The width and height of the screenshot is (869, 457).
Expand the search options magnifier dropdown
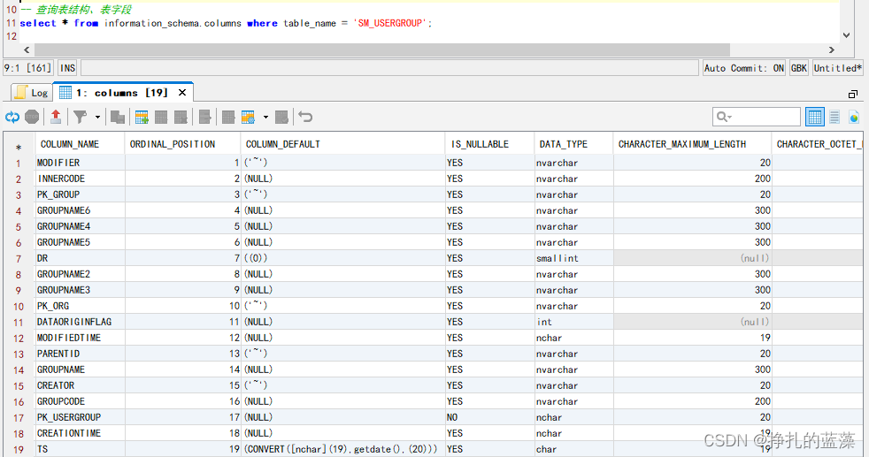coord(725,117)
